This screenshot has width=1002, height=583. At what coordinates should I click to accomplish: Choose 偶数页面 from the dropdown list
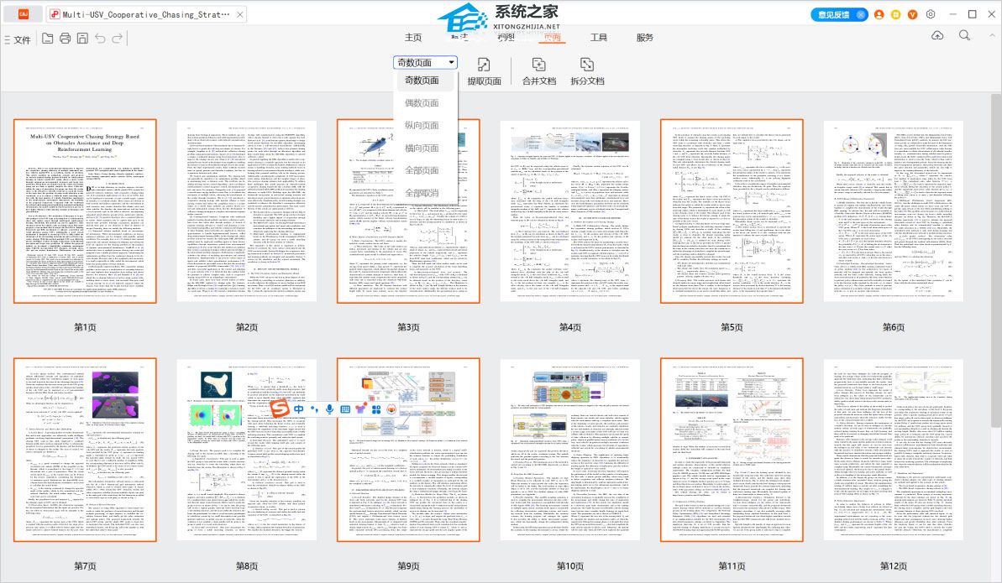tap(422, 103)
